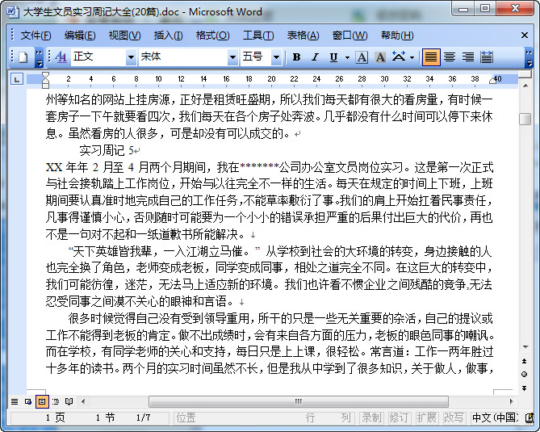This screenshot has height=432, width=540.
Task: Open the 插入(I) menu
Action: click(168, 36)
